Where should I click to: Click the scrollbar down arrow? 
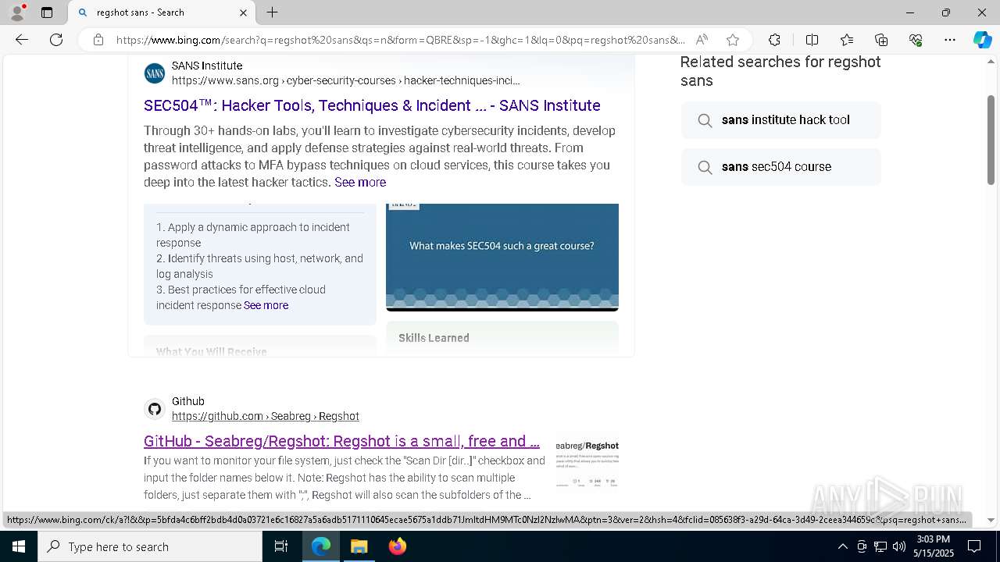pos(991,520)
